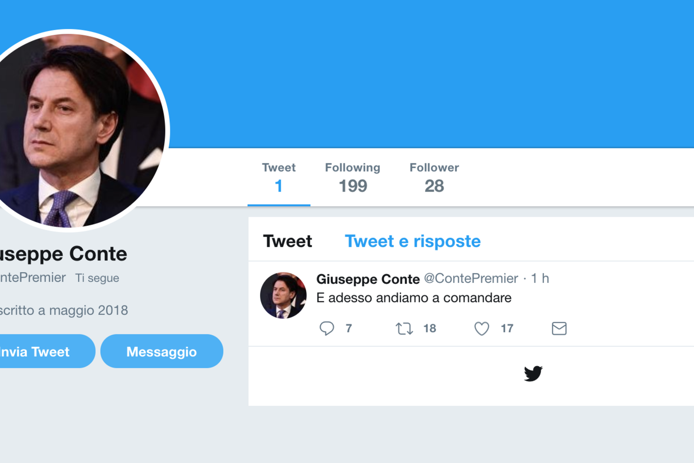694x463 pixels.
Task: Click the Giuseppe Conte name in tweet
Action: (368, 279)
